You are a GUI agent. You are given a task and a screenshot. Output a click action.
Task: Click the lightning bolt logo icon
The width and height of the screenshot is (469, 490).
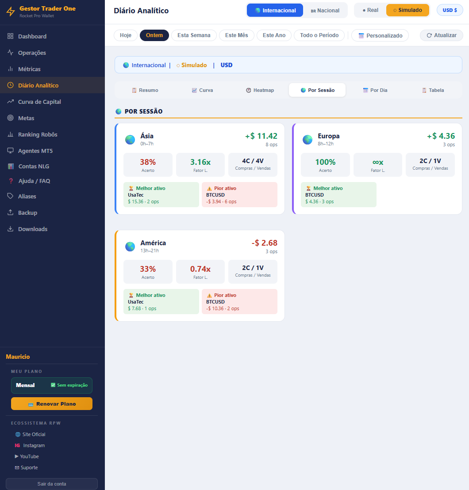coord(11,11)
